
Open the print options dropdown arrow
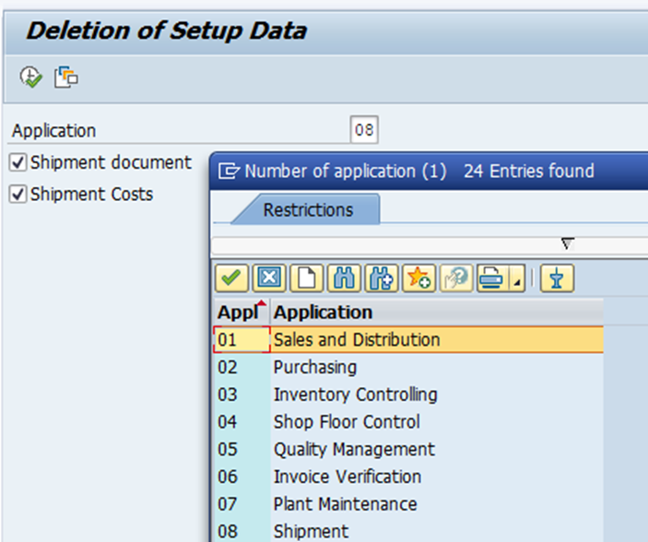pyautogui.click(x=516, y=277)
